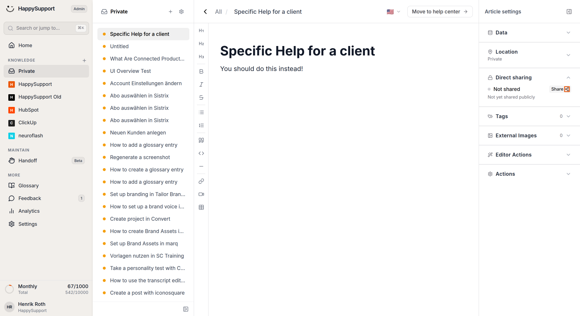Insert a table from the editor toolbar

(201, 207)
